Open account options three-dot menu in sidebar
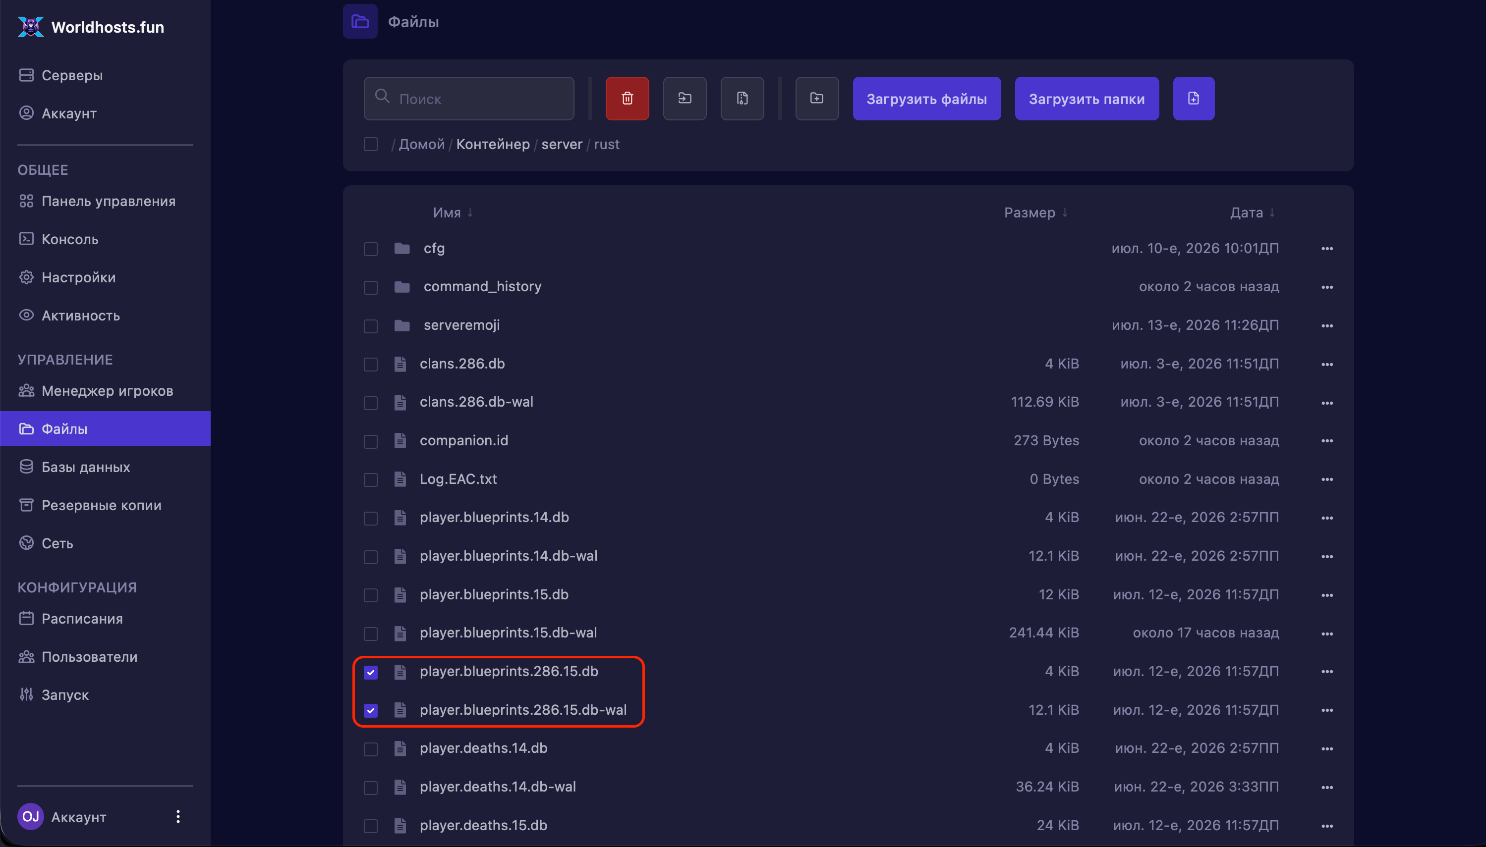The height and width of the screenshot is (847, 1486). tap(178, 816)
